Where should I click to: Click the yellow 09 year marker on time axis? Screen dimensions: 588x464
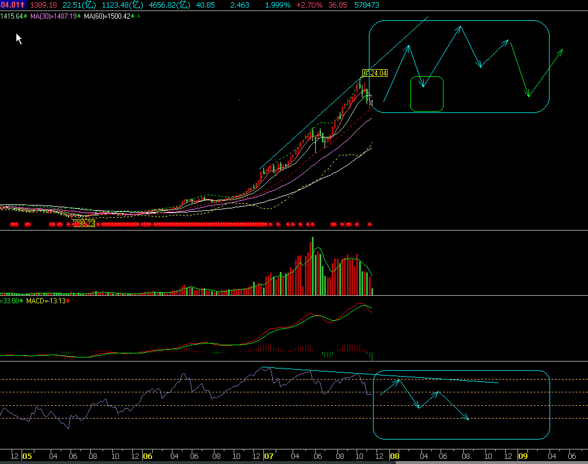point(523,456)
